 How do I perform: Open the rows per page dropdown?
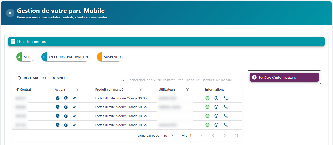(169, 136)
